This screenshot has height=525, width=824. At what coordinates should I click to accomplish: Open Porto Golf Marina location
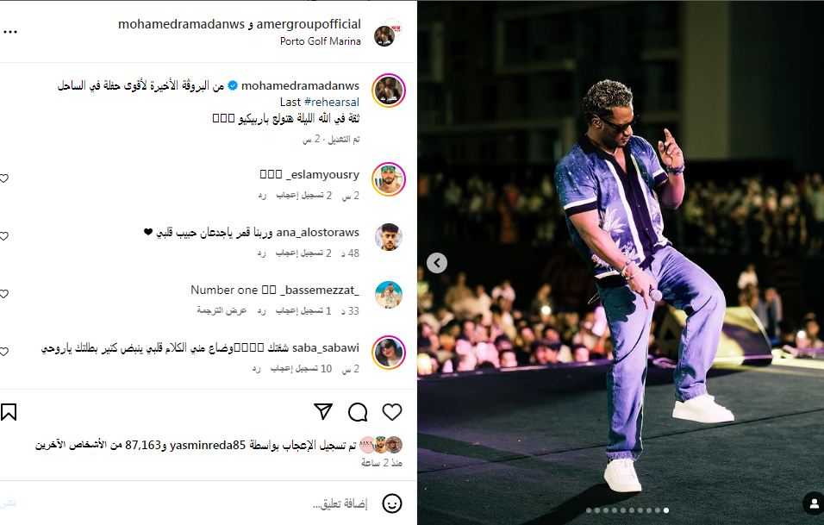pos(320,41)
